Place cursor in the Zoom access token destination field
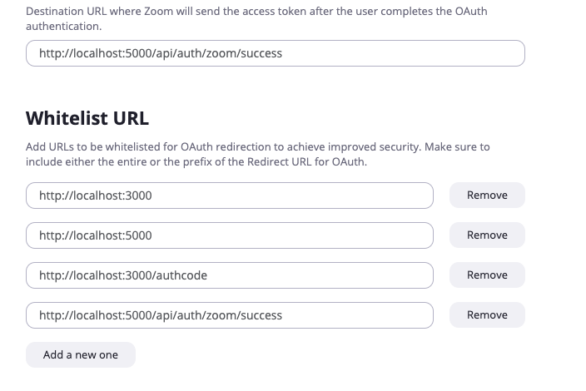 (x=275, y=53)
